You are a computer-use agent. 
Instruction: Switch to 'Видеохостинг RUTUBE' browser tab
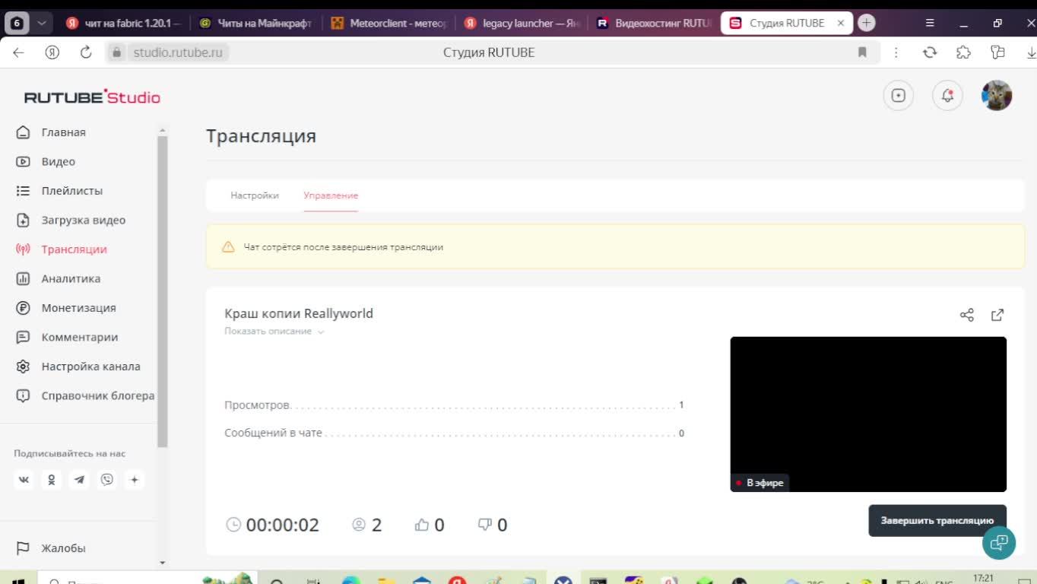pyautogui.click(x=654, y=24)
